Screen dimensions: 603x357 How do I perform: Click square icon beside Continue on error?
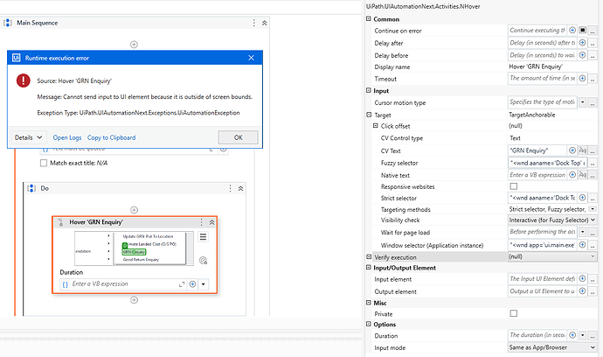click(x=583, y=30)
